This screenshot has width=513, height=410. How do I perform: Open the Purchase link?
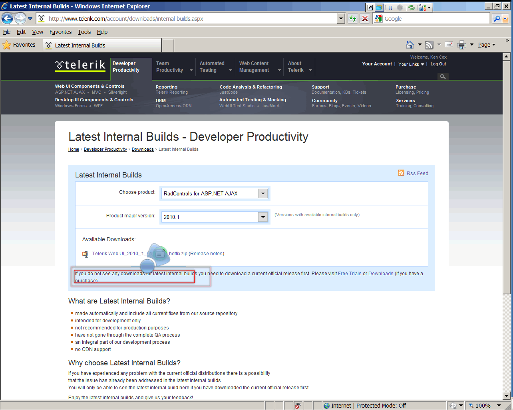406,87
